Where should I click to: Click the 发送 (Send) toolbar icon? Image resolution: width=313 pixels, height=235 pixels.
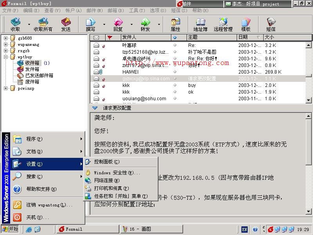67,25
